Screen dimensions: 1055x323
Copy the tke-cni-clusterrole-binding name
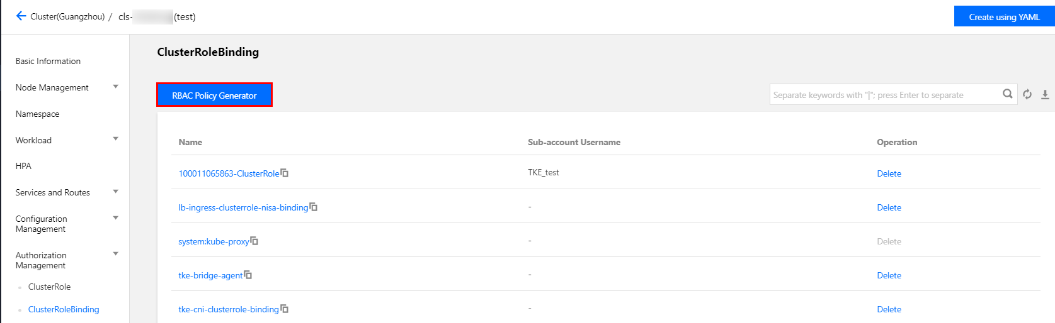pos(285,309)
